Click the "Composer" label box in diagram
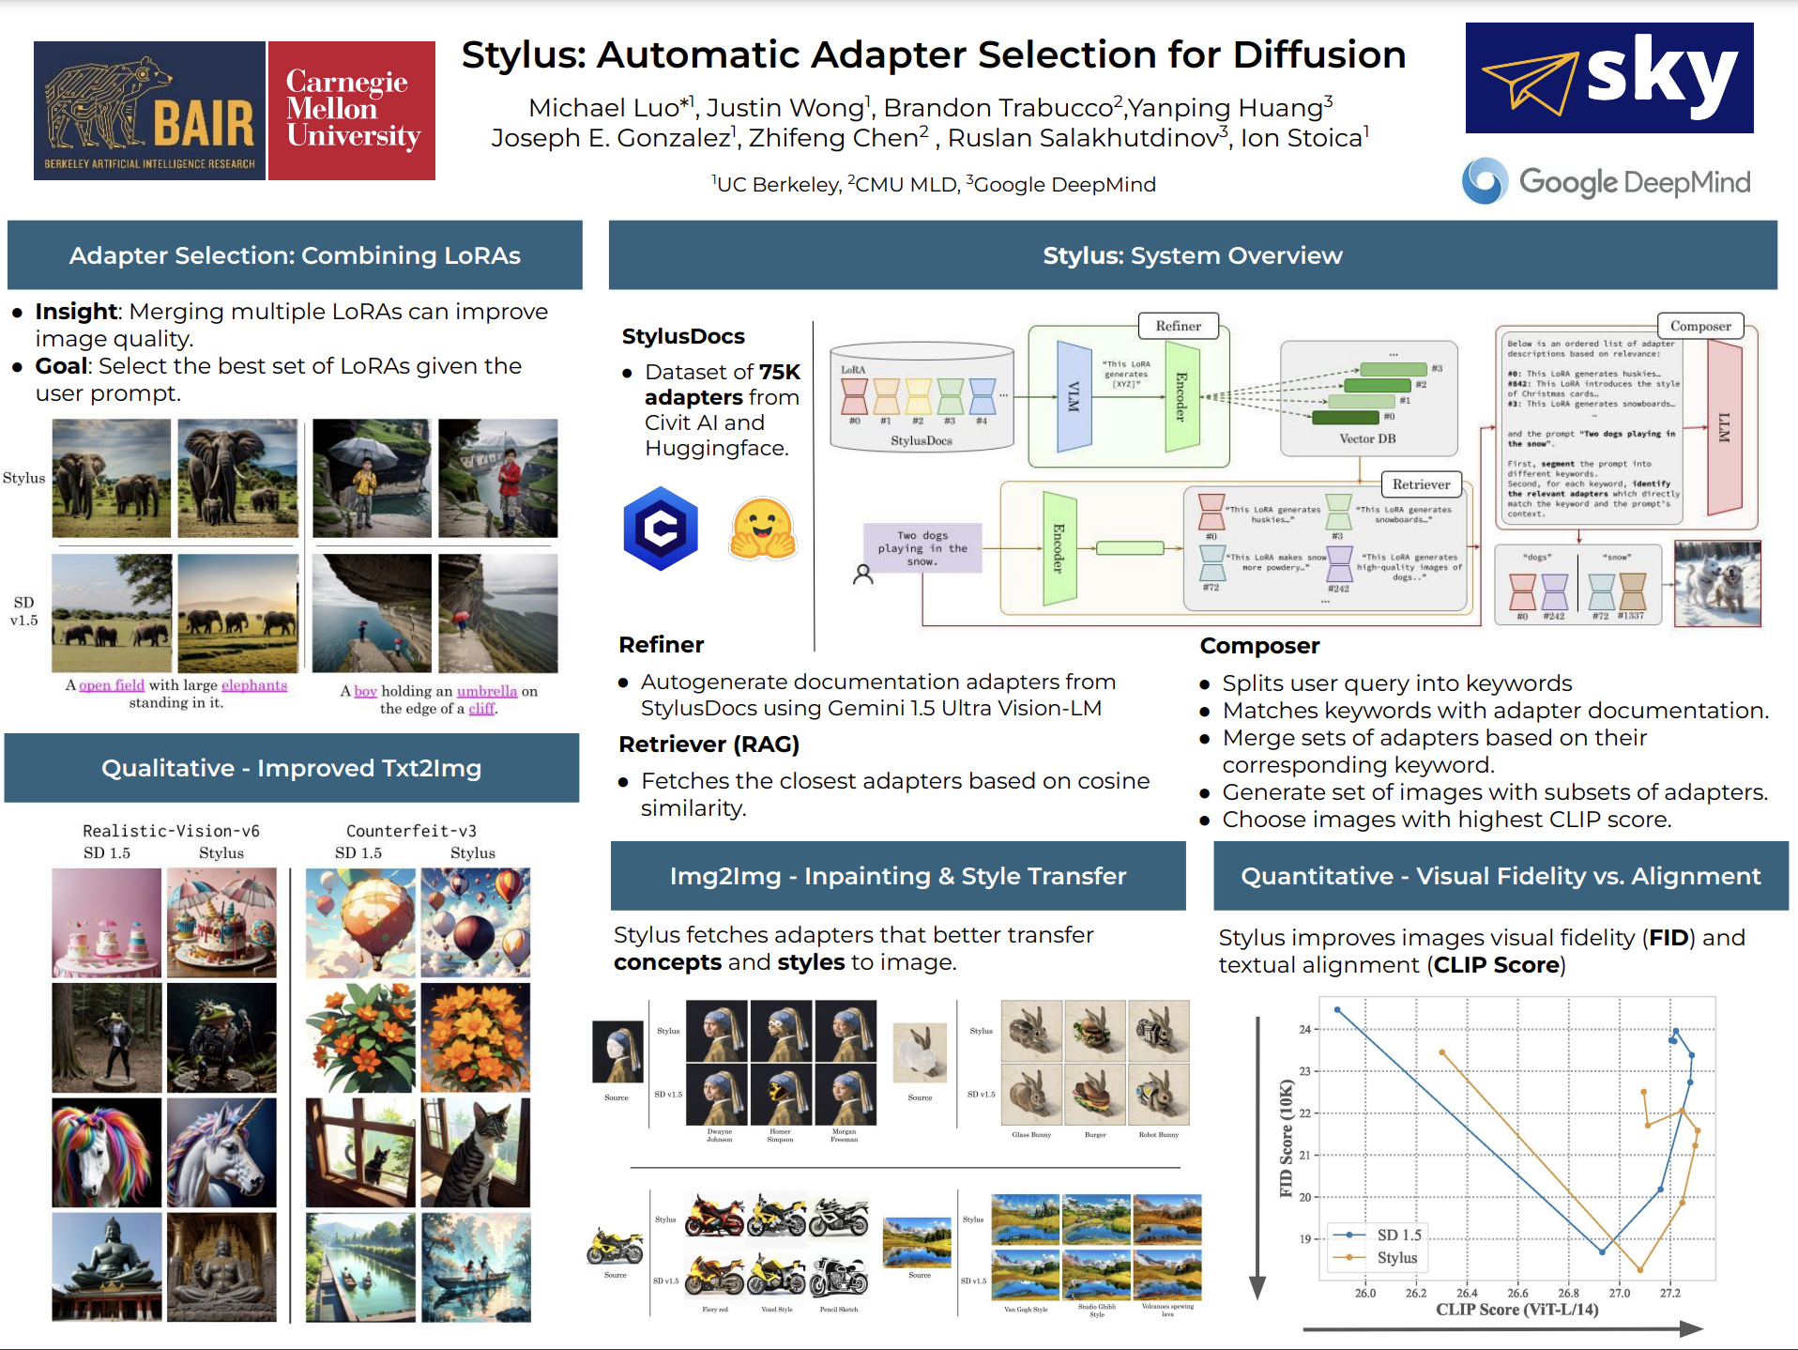 [x=1699, y=326]
